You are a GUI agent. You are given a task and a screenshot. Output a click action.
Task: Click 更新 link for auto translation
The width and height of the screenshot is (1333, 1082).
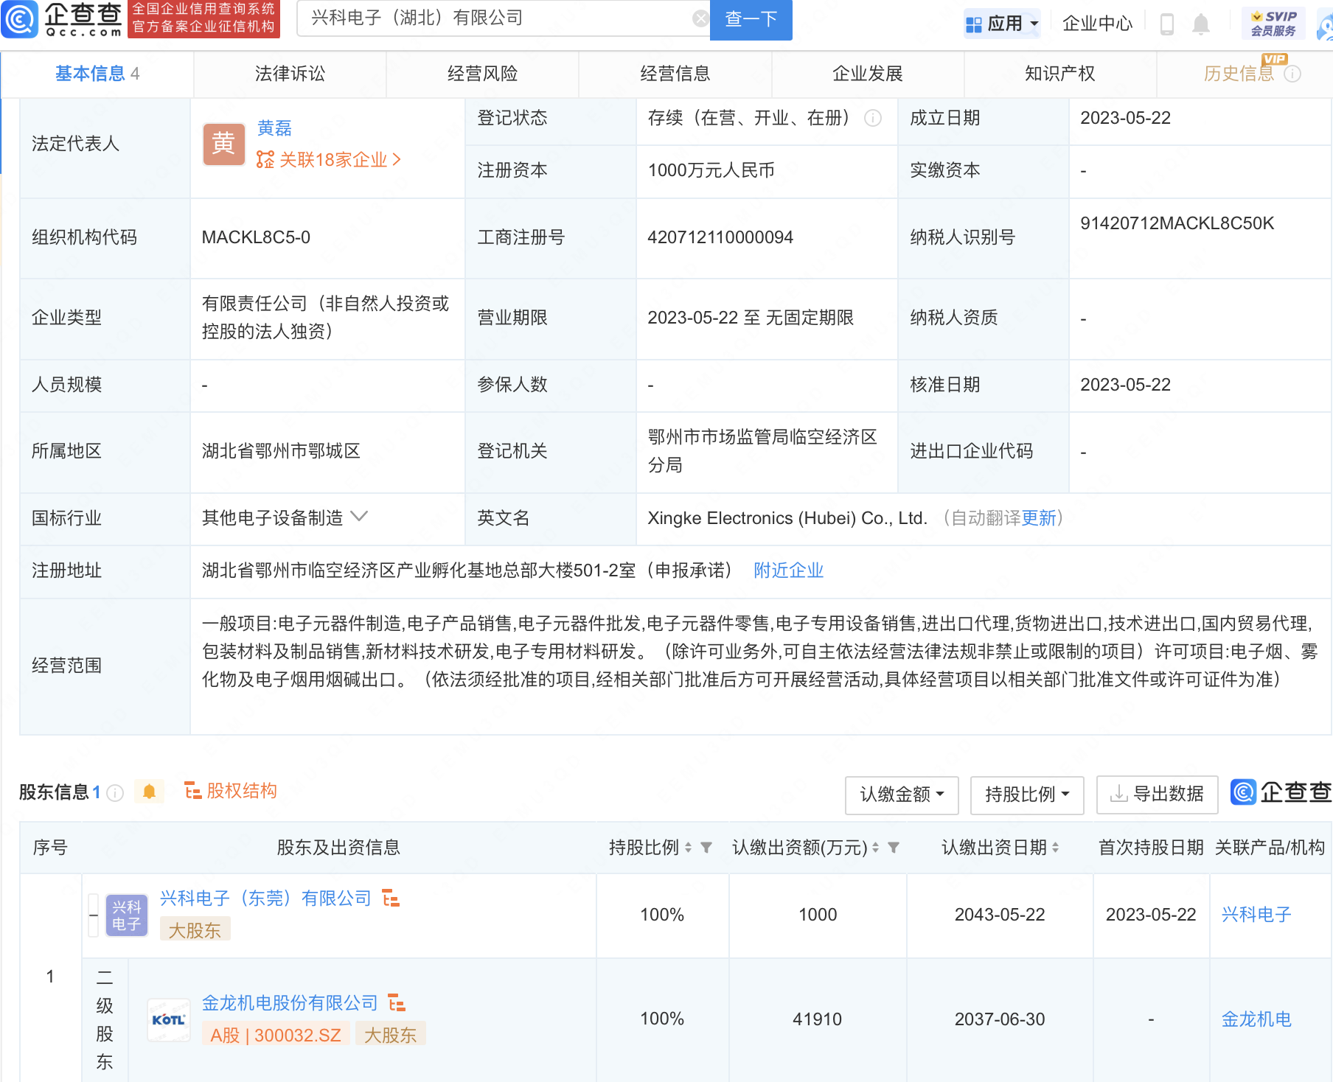click(1039, 518)
